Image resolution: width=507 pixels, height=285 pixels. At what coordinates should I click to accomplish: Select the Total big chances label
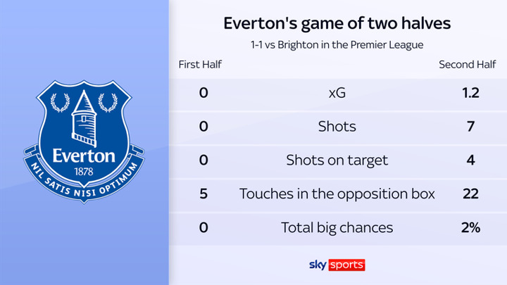pos(337,227)
